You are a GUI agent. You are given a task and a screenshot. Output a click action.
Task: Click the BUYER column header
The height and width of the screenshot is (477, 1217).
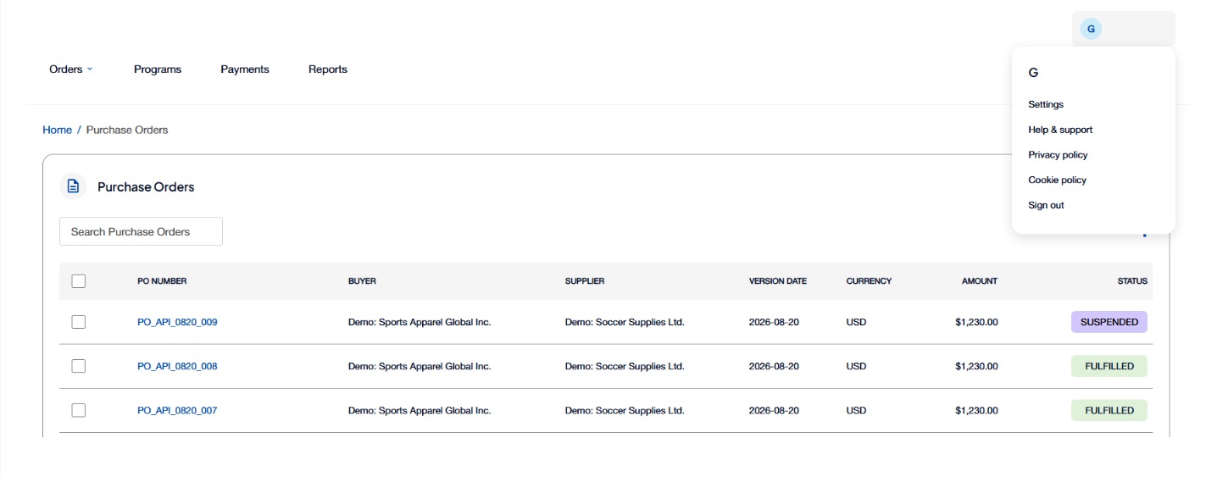pos(362,281)
